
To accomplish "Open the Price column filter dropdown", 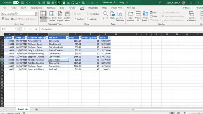I will 80,38.
